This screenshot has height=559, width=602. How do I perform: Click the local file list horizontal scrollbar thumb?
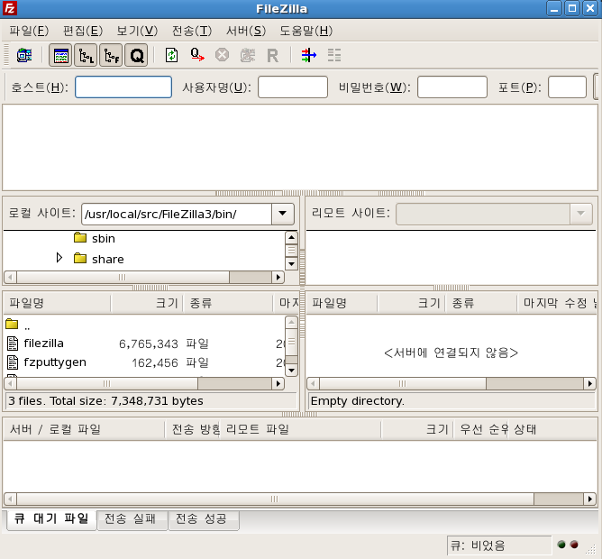pyautogui.click(x=106, y=383)
